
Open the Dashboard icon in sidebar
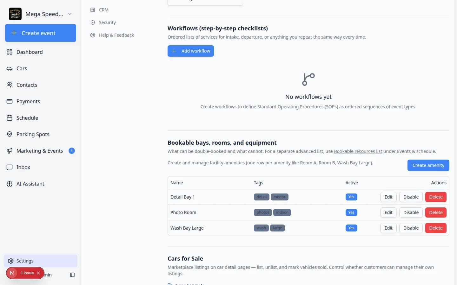10,52
